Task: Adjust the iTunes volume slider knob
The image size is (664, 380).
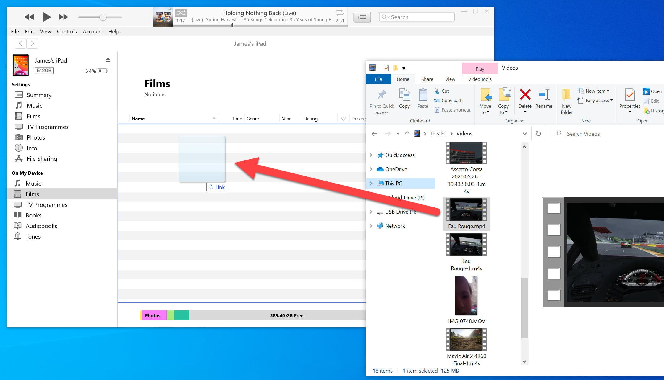Action: pos(103,17)
